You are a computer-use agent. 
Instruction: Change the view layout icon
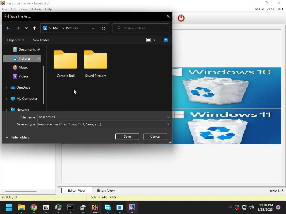pyautogui.click(x=148, y=40)
